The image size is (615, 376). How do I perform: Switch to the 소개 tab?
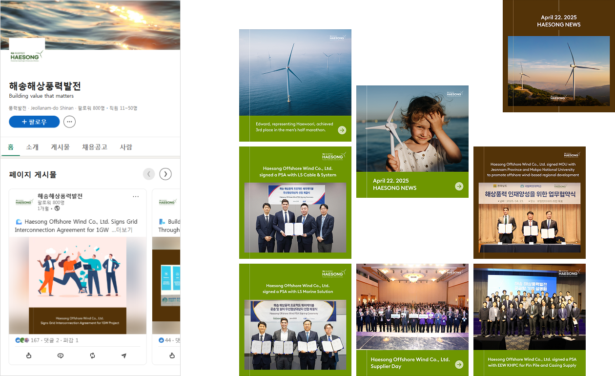point(32,147)
